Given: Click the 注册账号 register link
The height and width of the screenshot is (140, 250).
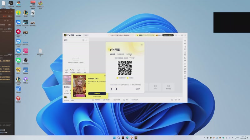Looking at the screenshot, I should tap(138, 89).
